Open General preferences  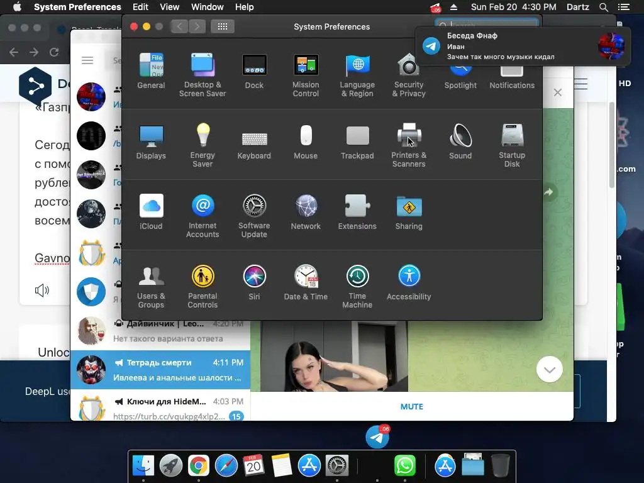pyautogui.click(x=151, y=70)
